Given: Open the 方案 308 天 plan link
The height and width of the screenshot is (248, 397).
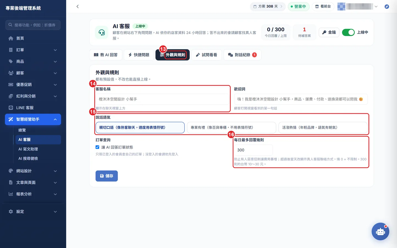Looking at the screenshot, I should click(x=268, y=6).
